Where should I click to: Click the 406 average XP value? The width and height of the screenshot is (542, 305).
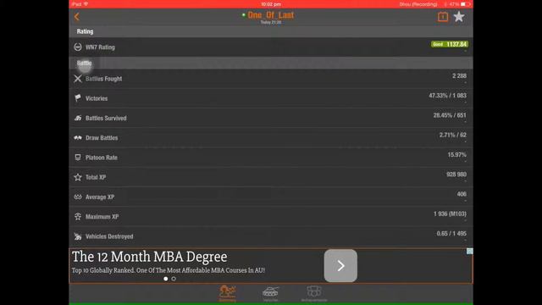[x=462, y=194]
